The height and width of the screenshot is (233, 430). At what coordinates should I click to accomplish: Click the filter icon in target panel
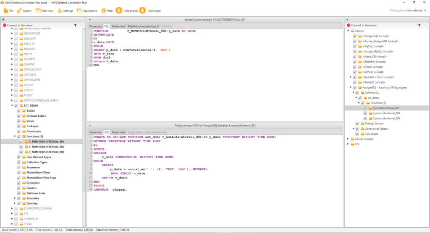[419, 25]
